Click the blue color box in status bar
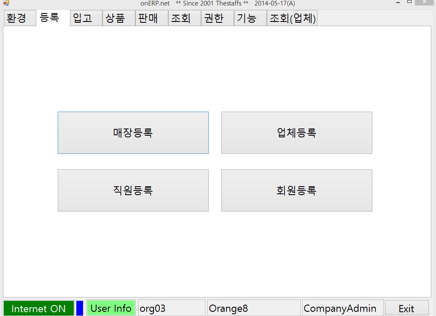The height and width of the screenshot is (316, 436). click(80, 308)
